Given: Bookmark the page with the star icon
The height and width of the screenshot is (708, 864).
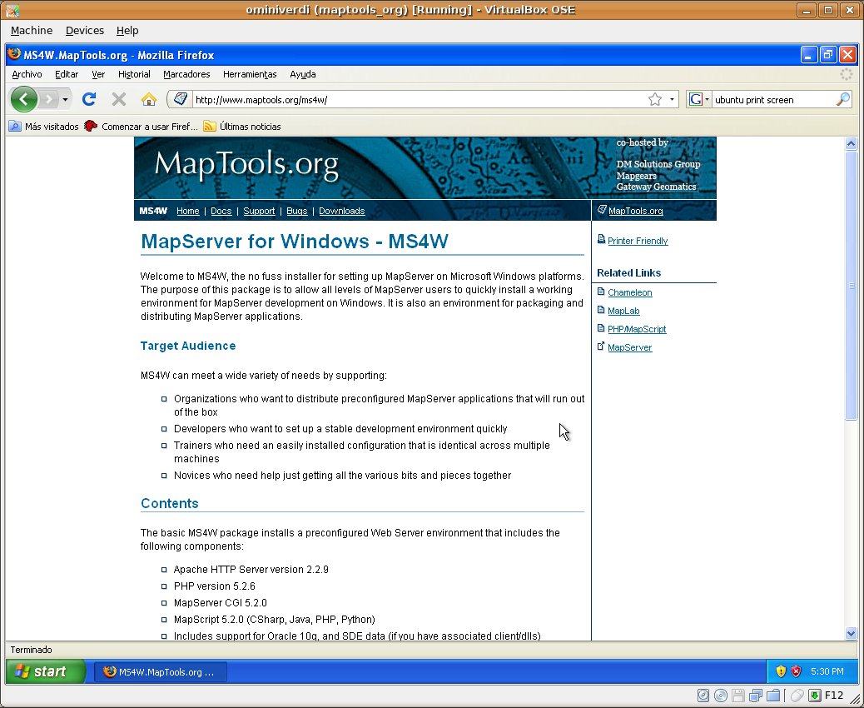Looking at the screenshot, I should 655,99.
